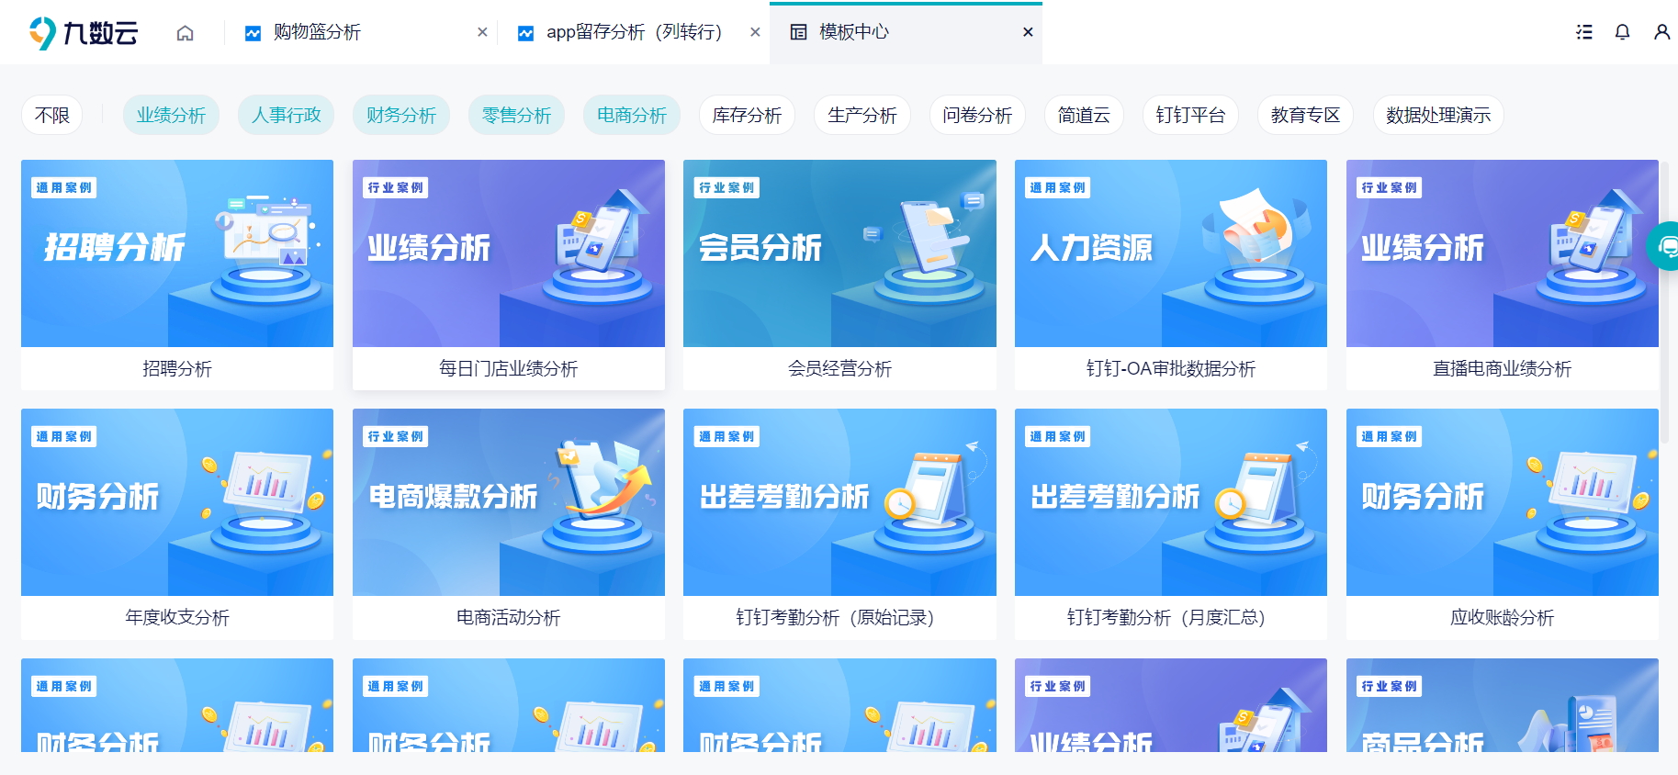Click the 电商活动分析 caption text
Viewport: 1678px width, 775px height.
[509, 618]
